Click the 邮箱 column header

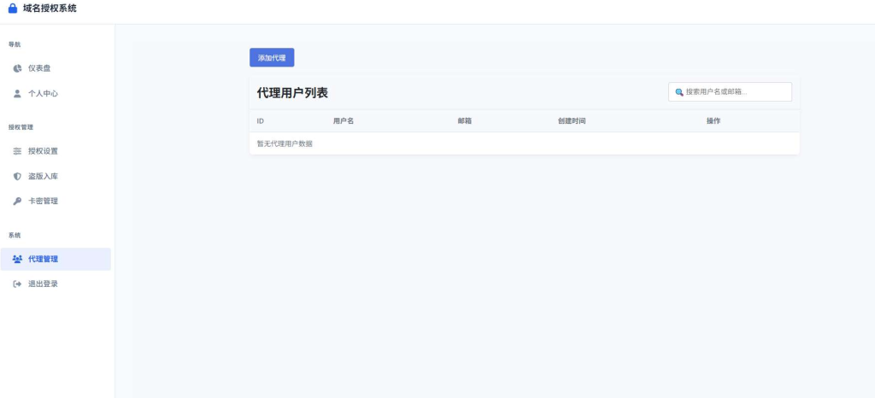(x=464, y=121)
